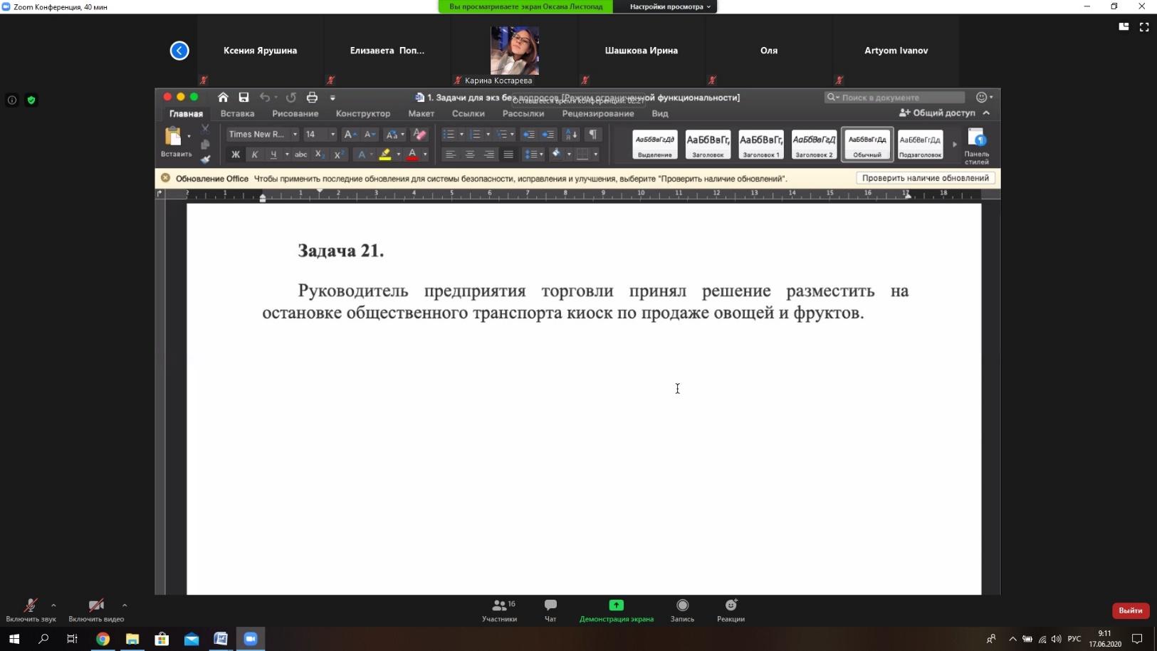Toggle strikethrough (abc) formatting
This screenshot has height=651, width=1157.
click(300, 155)
